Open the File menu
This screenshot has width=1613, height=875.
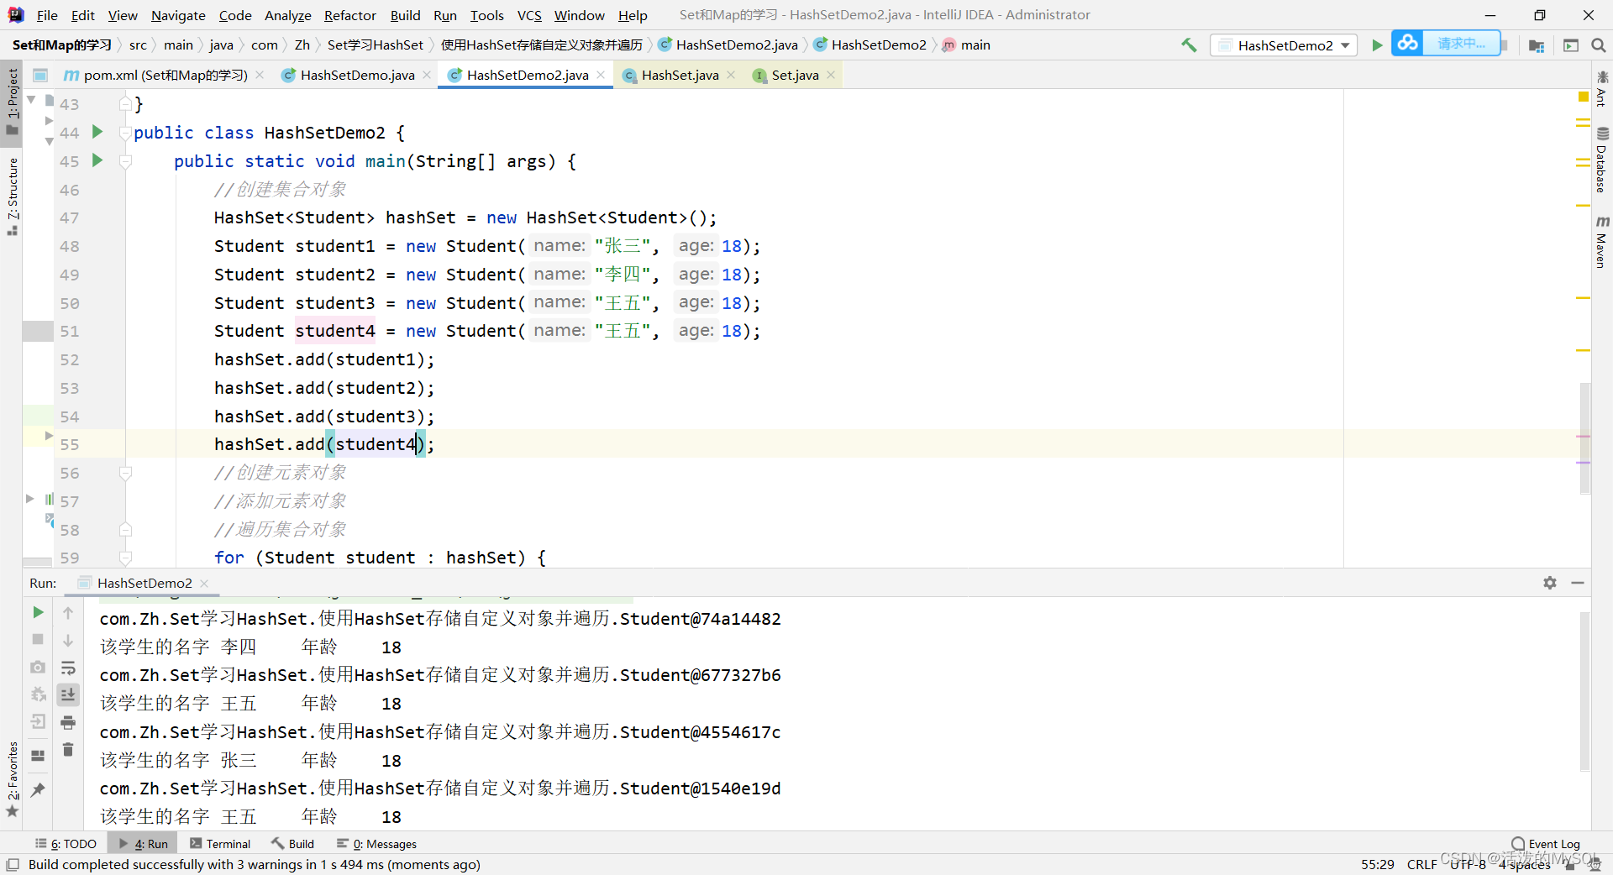[47, 15]
